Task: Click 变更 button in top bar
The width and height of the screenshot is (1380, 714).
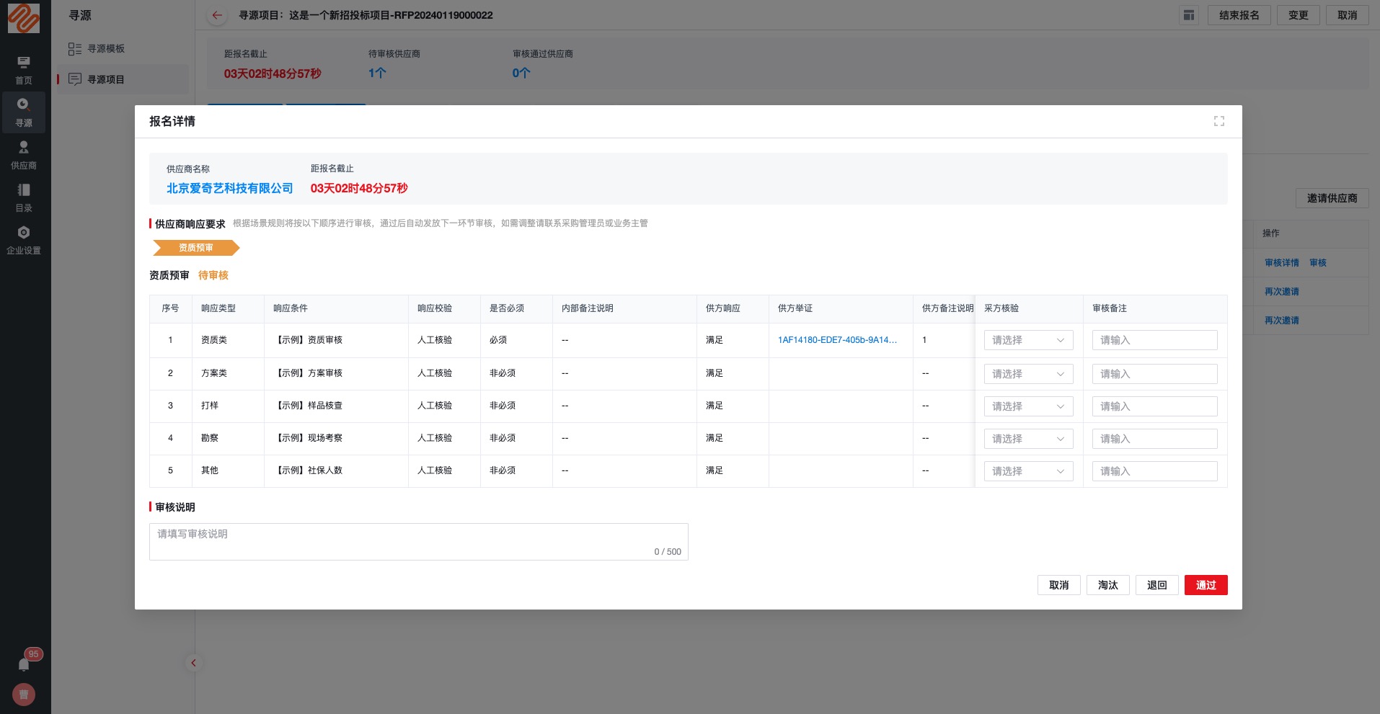Action: pos(1299,15)
